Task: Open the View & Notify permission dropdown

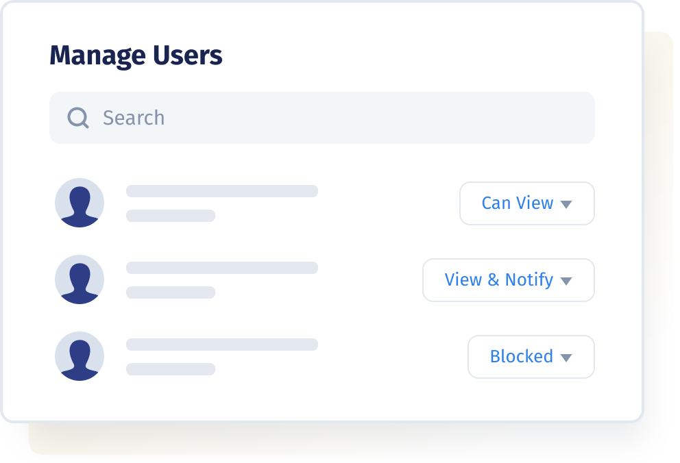Action: [x=508, y=280]
